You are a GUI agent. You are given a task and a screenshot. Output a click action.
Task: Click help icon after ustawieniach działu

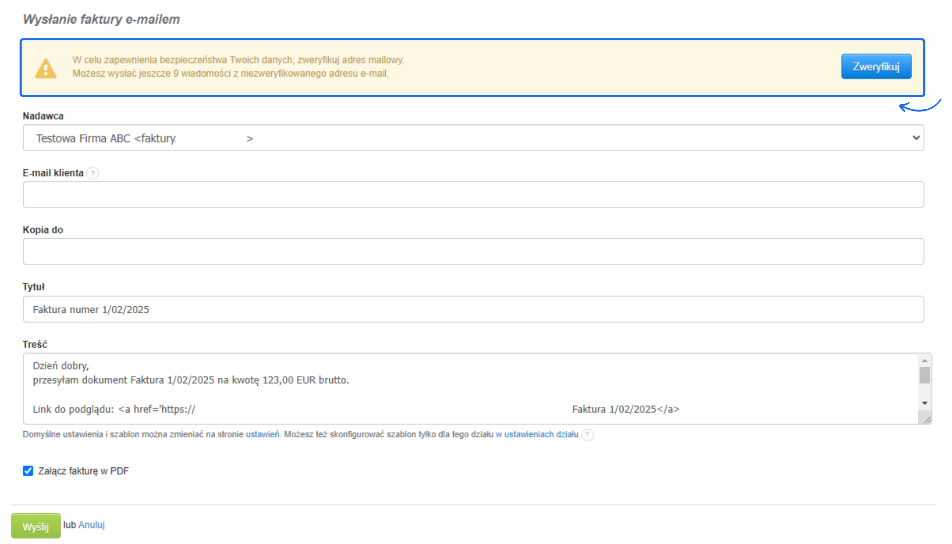(x=587, y=435)
